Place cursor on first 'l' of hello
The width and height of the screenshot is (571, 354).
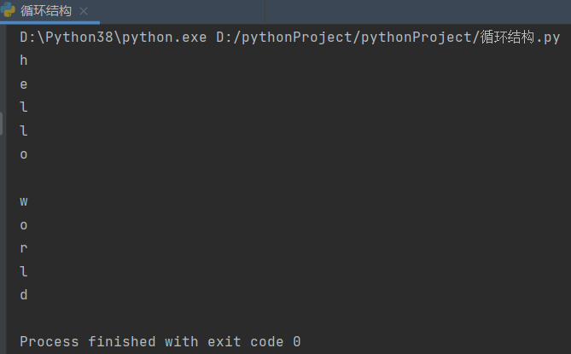pyautogui.click(x=24, y=107)
